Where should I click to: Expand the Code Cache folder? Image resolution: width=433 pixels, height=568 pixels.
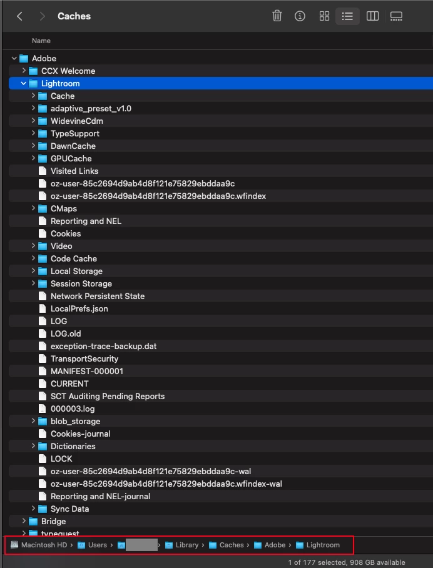point(33,258)
